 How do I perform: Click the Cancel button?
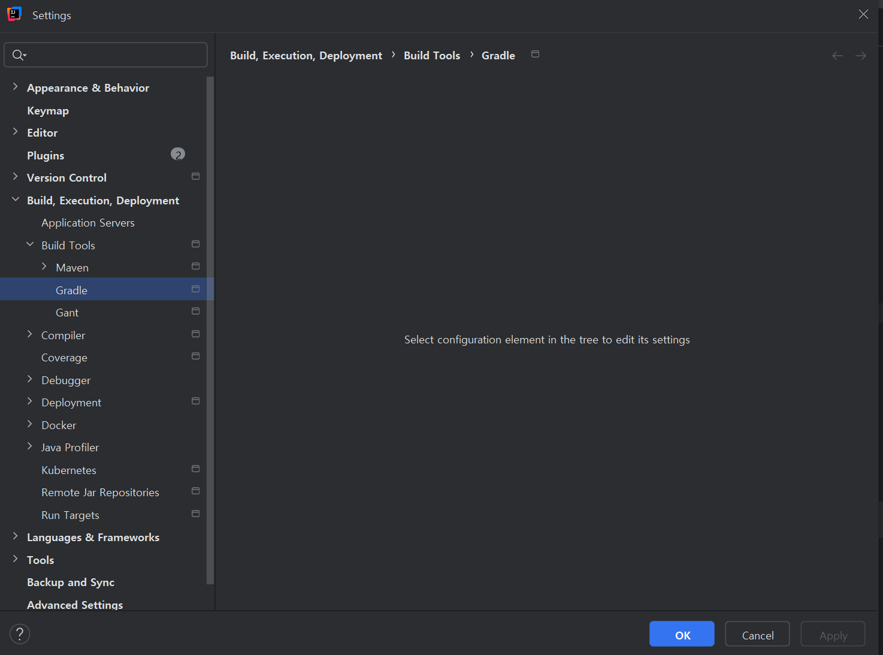pos(757,634)
